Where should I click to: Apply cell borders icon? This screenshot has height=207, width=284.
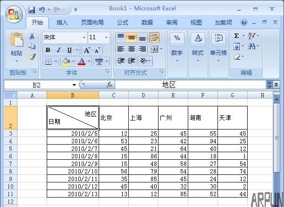pos(48,61)
